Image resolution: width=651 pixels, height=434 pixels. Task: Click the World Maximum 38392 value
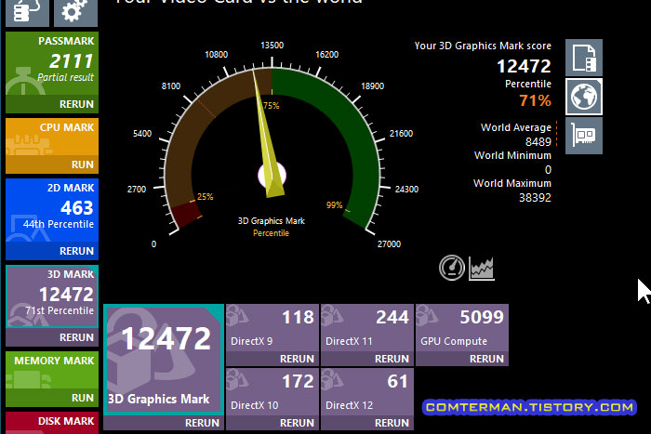point(535,198)
